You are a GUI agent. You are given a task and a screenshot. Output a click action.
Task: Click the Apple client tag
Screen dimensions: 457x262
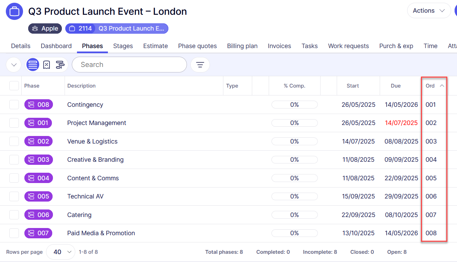tap(45, 29)
